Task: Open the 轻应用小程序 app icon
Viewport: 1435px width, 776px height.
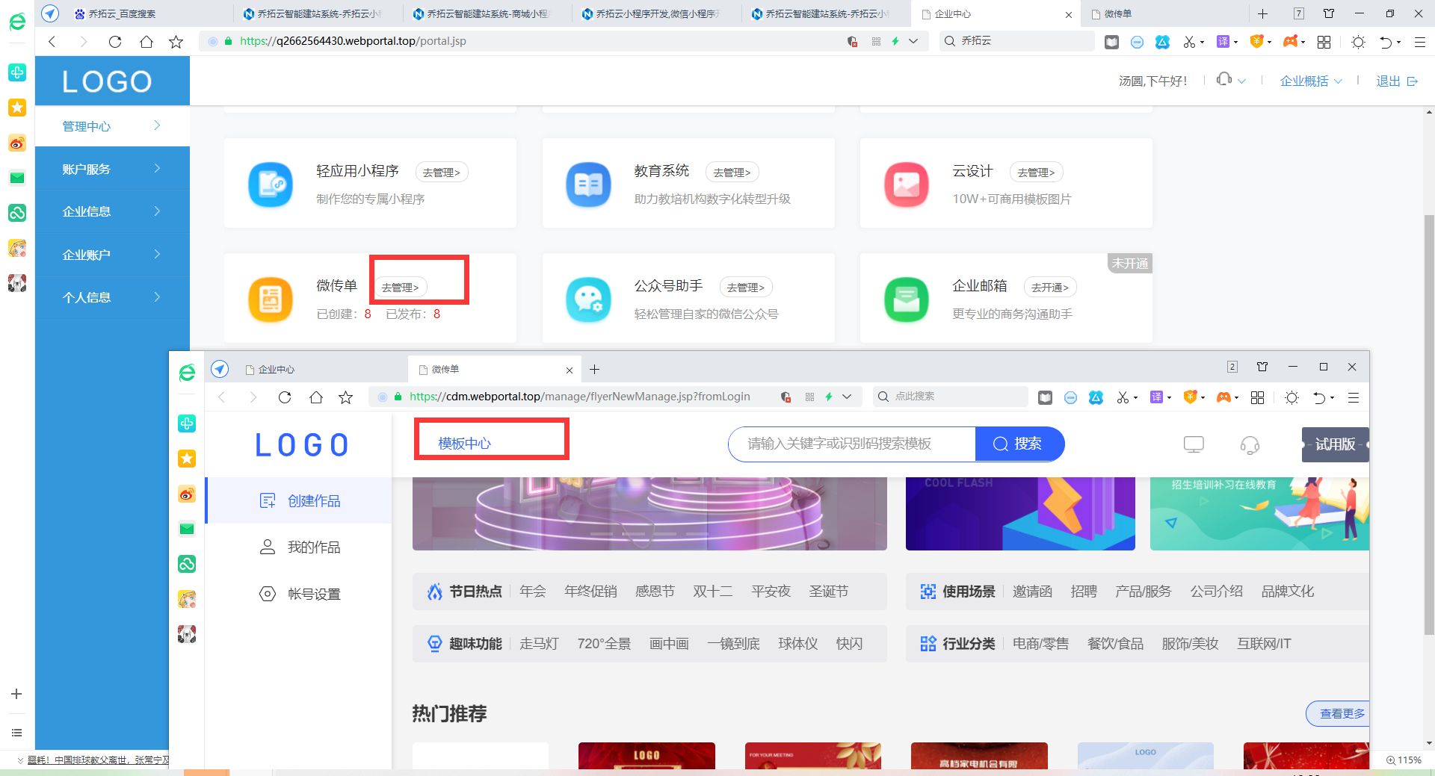Action: click(271, 184)
